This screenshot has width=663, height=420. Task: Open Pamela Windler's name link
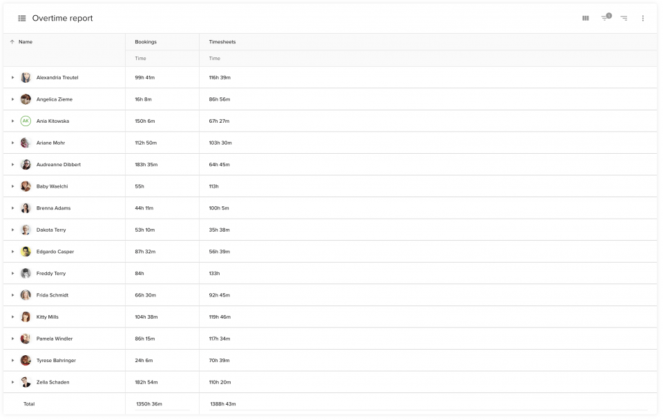tap(55, 339)
